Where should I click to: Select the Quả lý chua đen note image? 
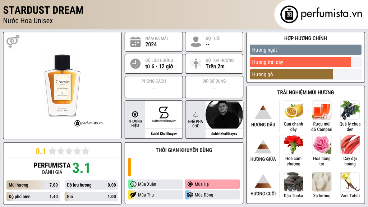click(x=350, y=110)
